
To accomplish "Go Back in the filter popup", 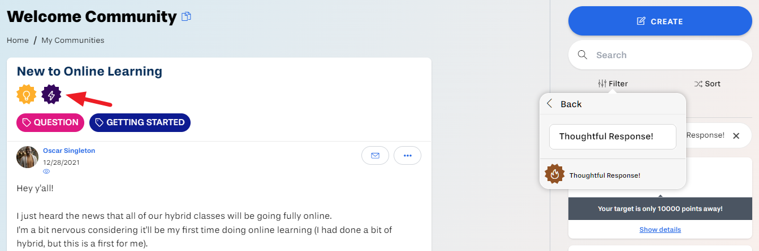I will pyautogui.click(x=564, y=104).
